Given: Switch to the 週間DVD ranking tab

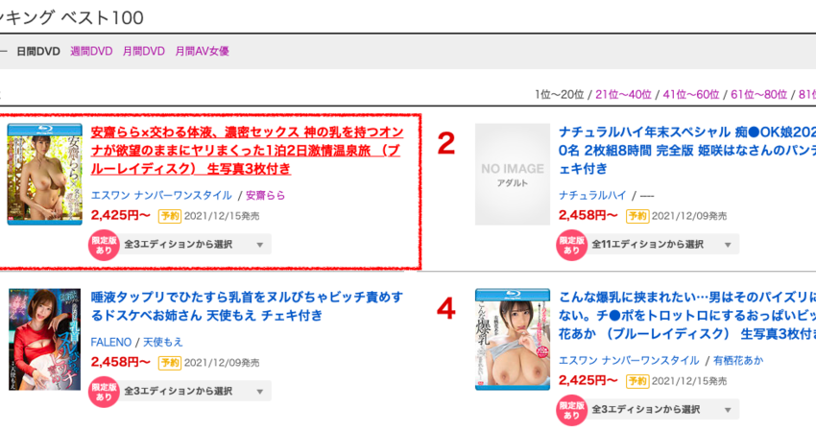Looking at the screenshot, I should click(91, 51).
